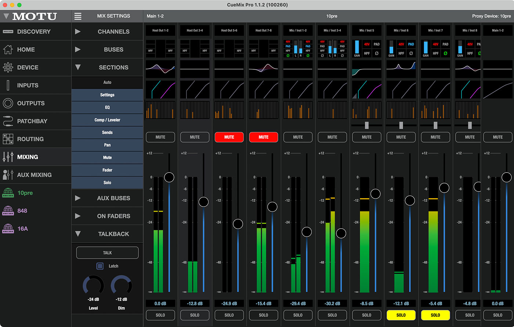Viewport: 514px width, 327px height.
Task: Click the Host Out 3-4 fader knob
Action: [x=203, y=202]
